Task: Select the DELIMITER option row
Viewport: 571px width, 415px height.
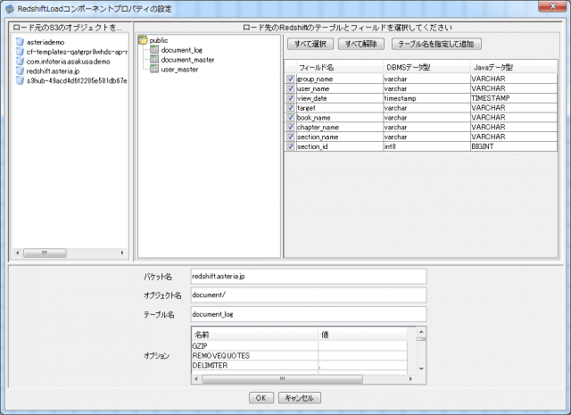Action: [x=300, y=365]
